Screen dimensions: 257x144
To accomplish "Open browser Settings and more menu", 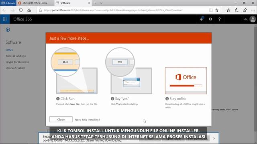I will pos(253,10).
